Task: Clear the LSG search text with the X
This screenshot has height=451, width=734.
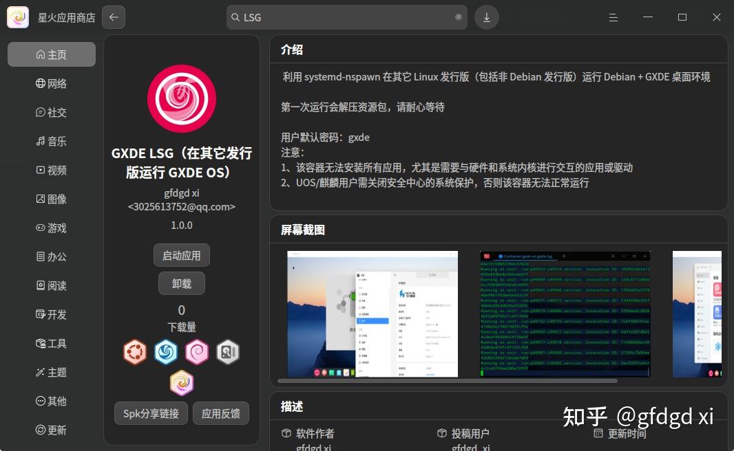Action: (458, 16)
